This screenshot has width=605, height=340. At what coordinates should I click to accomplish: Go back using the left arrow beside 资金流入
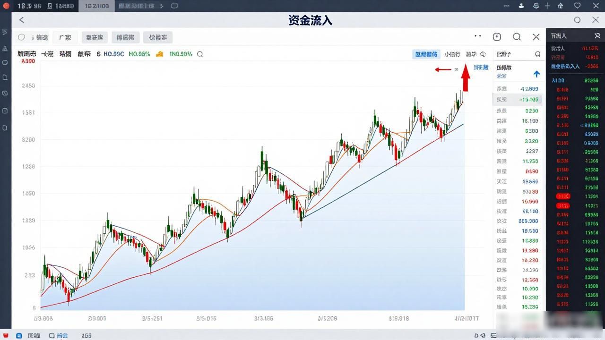(21, 20)
